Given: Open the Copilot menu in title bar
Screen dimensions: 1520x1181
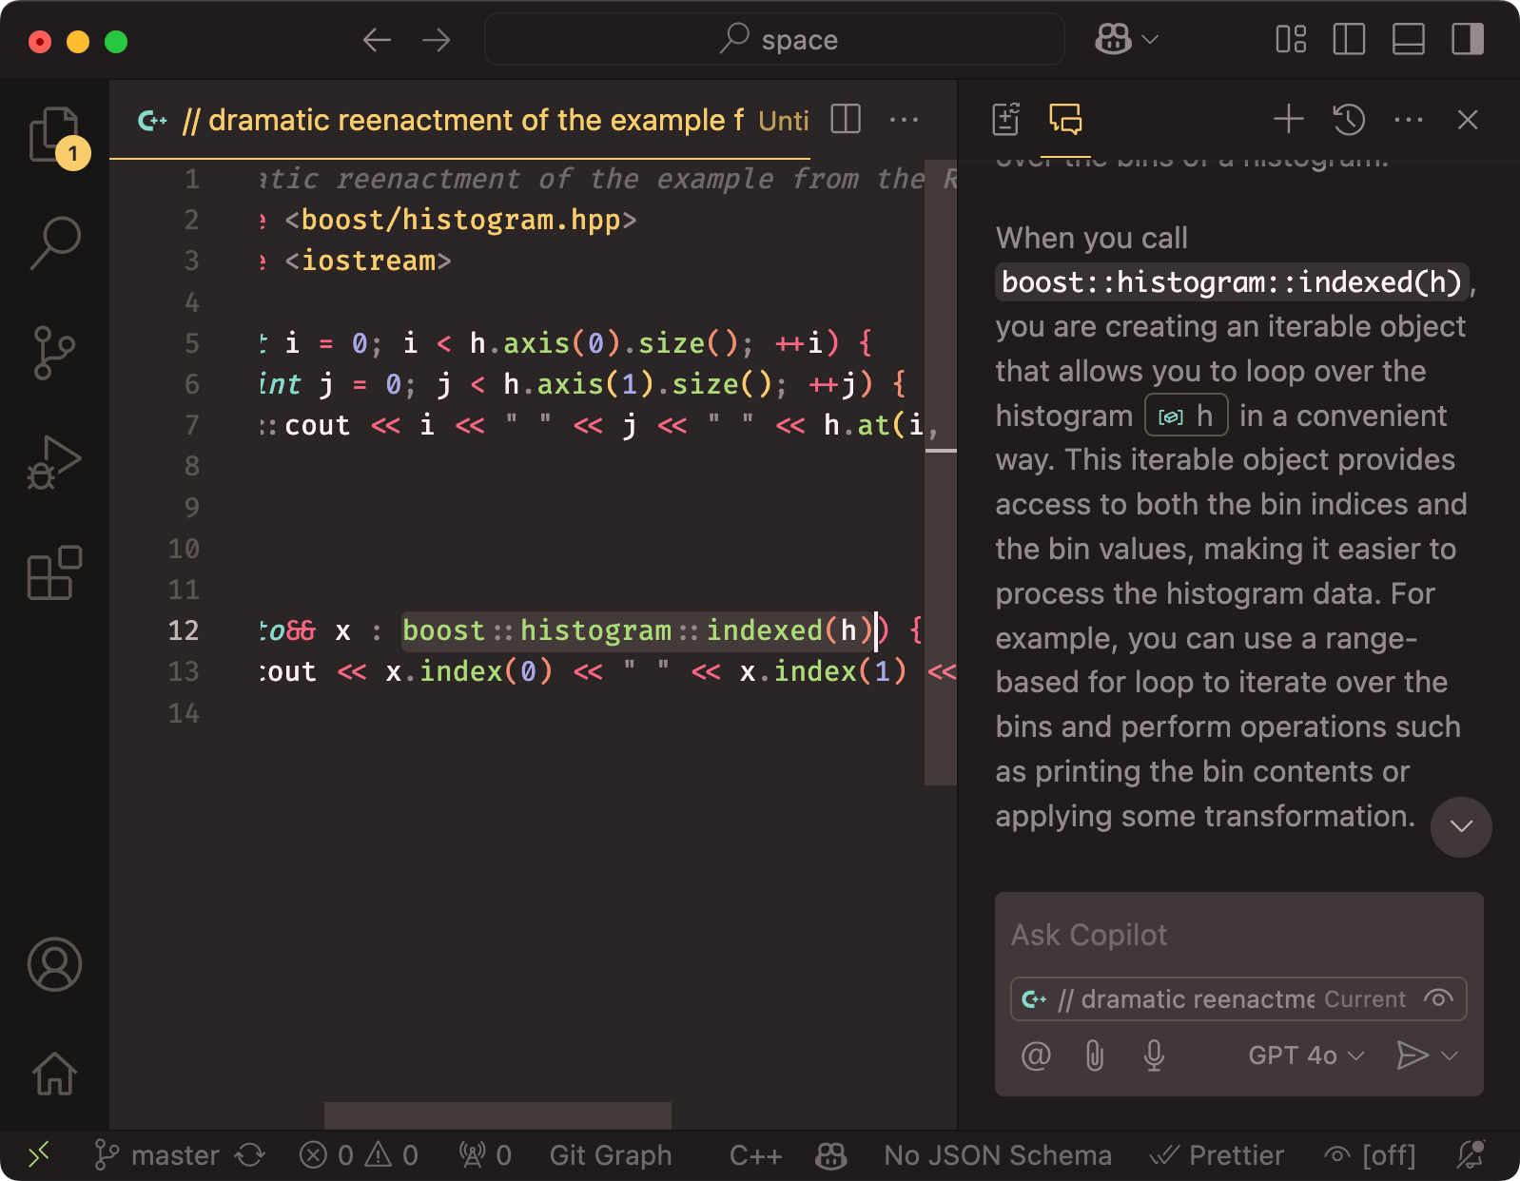Looking at the screenshot, I should click(1126, 39).
